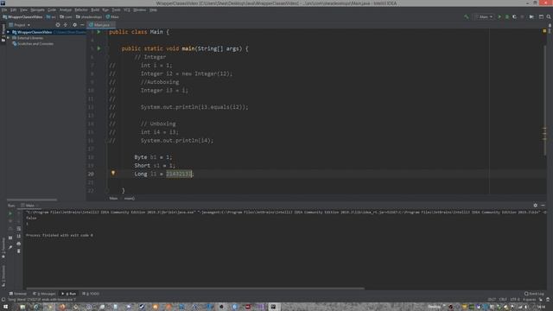Screen dimensions: 553x311
Task: Click run gutter arrow next to main method
Action: tap(99, 48)
